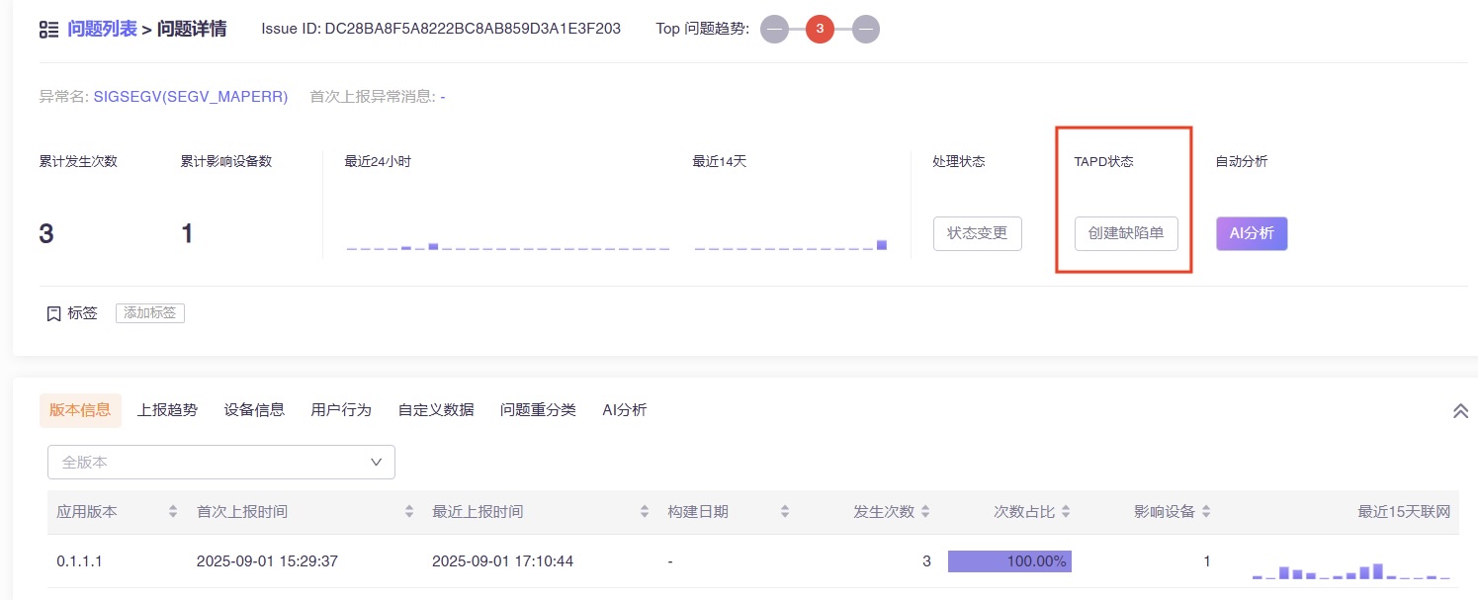Sort by 应用版本 column arrows
The height and width of the screenshot is (600, 1478).
[173, 512]
